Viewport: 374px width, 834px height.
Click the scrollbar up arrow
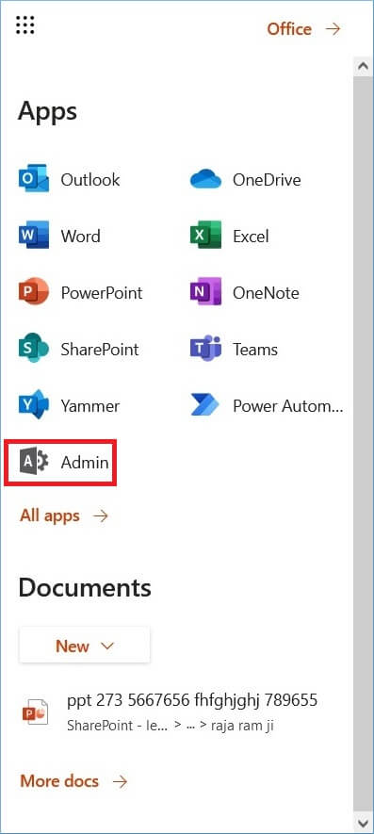point(364,66)
